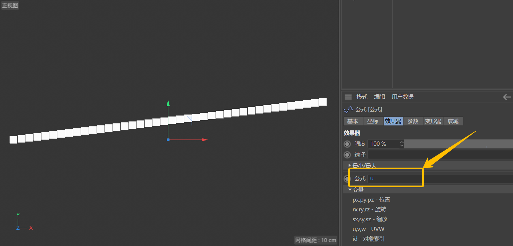
Task: Click the back arrow in attribute manager
Action: pos(507,97)
